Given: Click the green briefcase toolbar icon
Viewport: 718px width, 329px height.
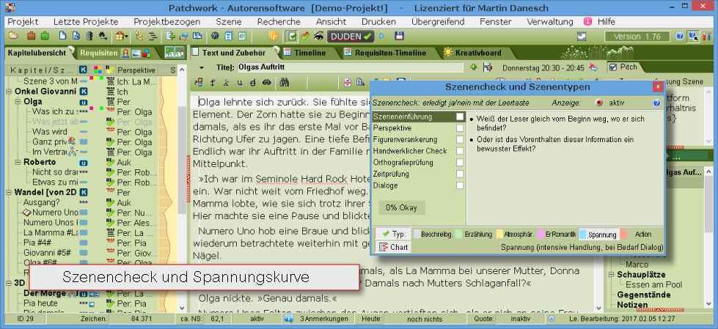Looking at the screenshot, I should (x=45, y=36).
